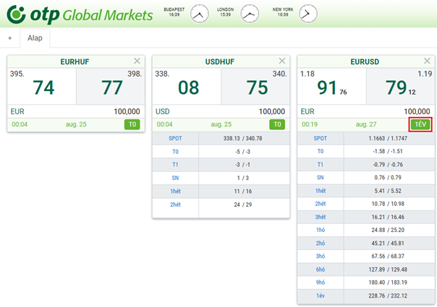Open the USDHUF T0 tenor selector
Image resolution: width=437 pixels, height=307 pixels.
click(x=277, y=124)
